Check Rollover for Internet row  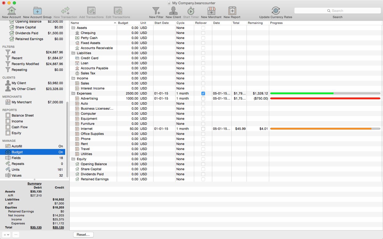point(203,129)
